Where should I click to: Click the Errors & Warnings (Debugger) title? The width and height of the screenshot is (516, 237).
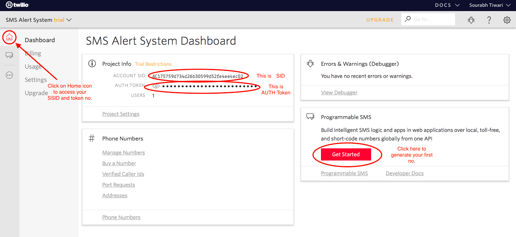(360, 64)
